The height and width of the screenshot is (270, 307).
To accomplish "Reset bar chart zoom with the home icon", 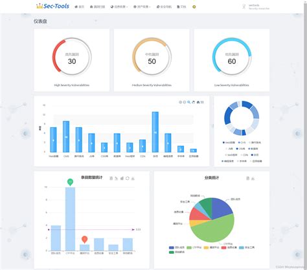I will coord(198,102).
